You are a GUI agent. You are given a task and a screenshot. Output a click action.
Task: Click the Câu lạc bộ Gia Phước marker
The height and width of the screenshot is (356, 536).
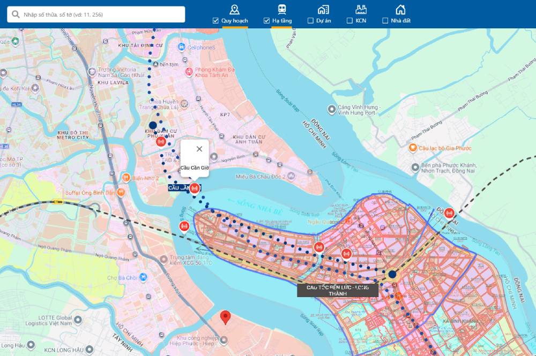413,148
